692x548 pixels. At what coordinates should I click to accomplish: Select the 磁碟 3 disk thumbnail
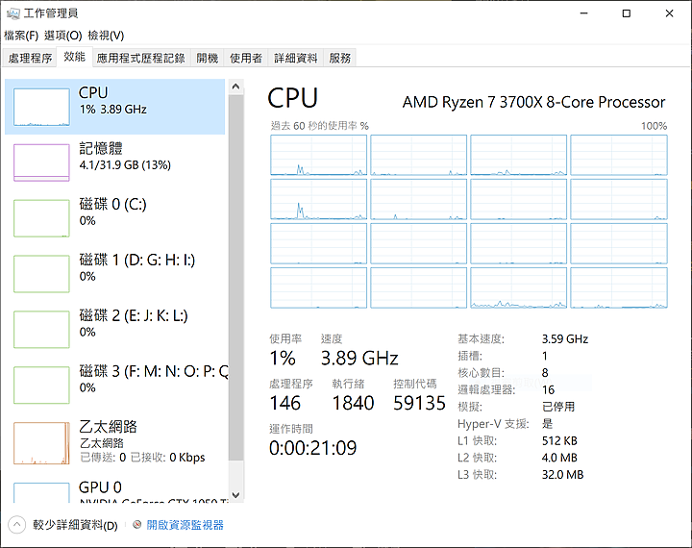[x=41, y=386]
